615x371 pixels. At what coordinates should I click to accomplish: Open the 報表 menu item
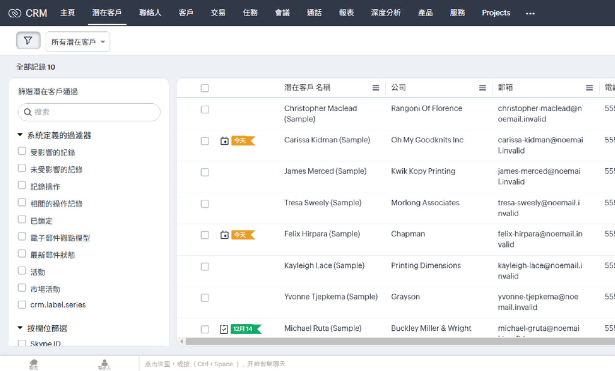point(347,12)
